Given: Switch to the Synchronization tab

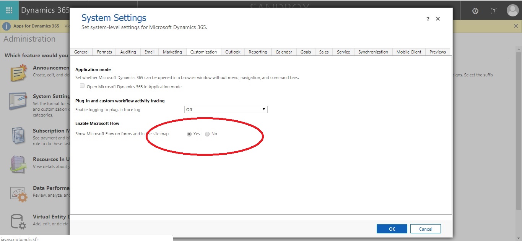Looking at the screenshot, I should point(373,52).
